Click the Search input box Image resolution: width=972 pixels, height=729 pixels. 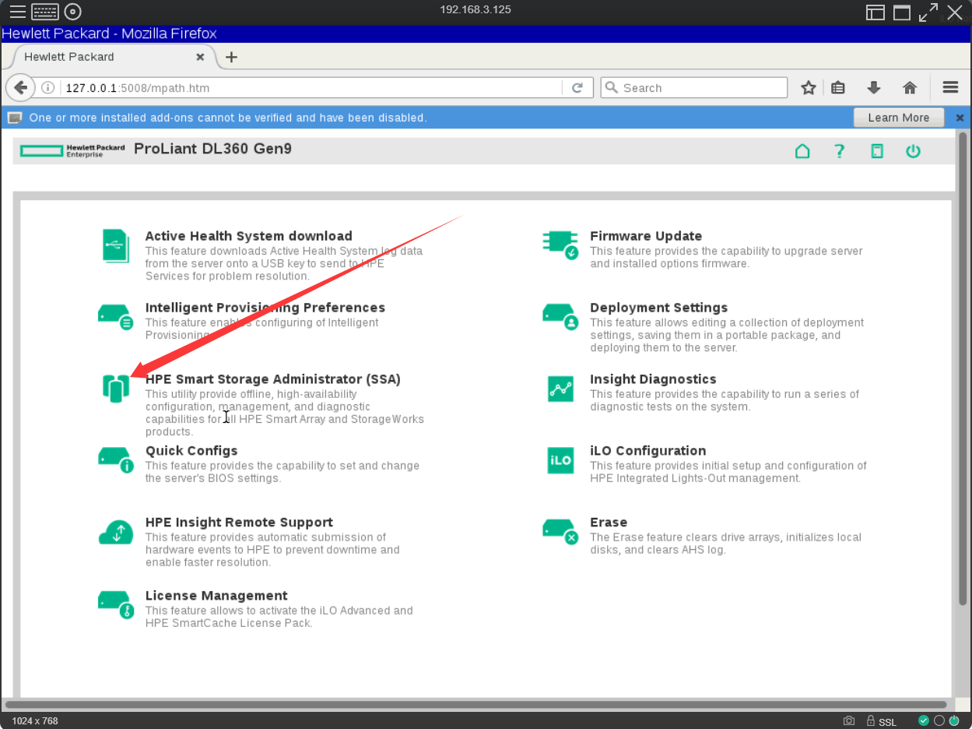pos(694,88)
